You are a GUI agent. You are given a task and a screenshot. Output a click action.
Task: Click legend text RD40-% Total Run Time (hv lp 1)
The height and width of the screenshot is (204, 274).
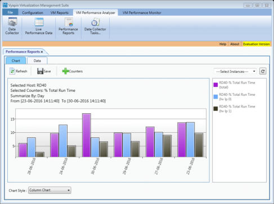click(237, 109)
